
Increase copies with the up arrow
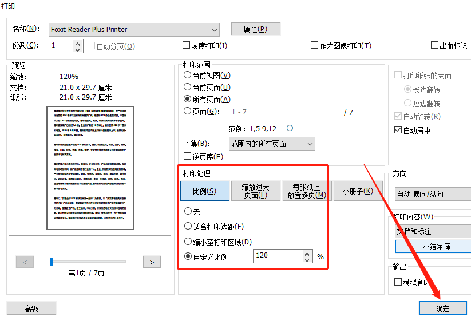pos(78,44)
